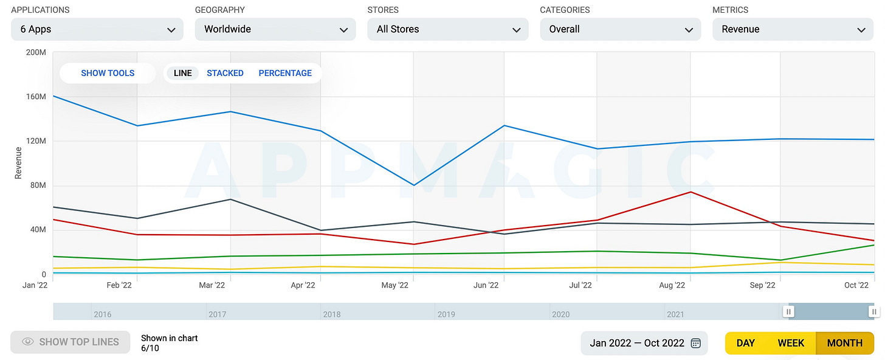Open the All Stores dropdown
The image size is (885, 360).
pyautogui.click(x=448, y=29)
